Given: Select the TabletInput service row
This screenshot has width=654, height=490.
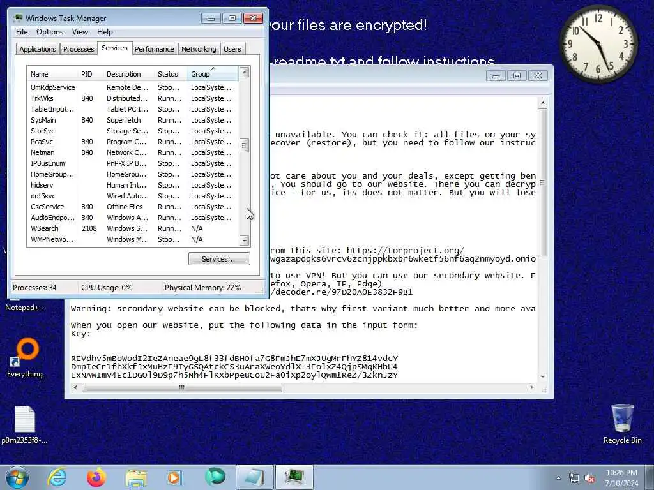Looking at the screenshot, I should click(x=133, y=109).
